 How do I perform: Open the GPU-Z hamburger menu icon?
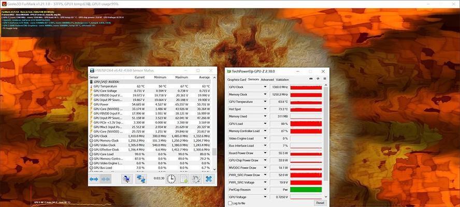325,79
